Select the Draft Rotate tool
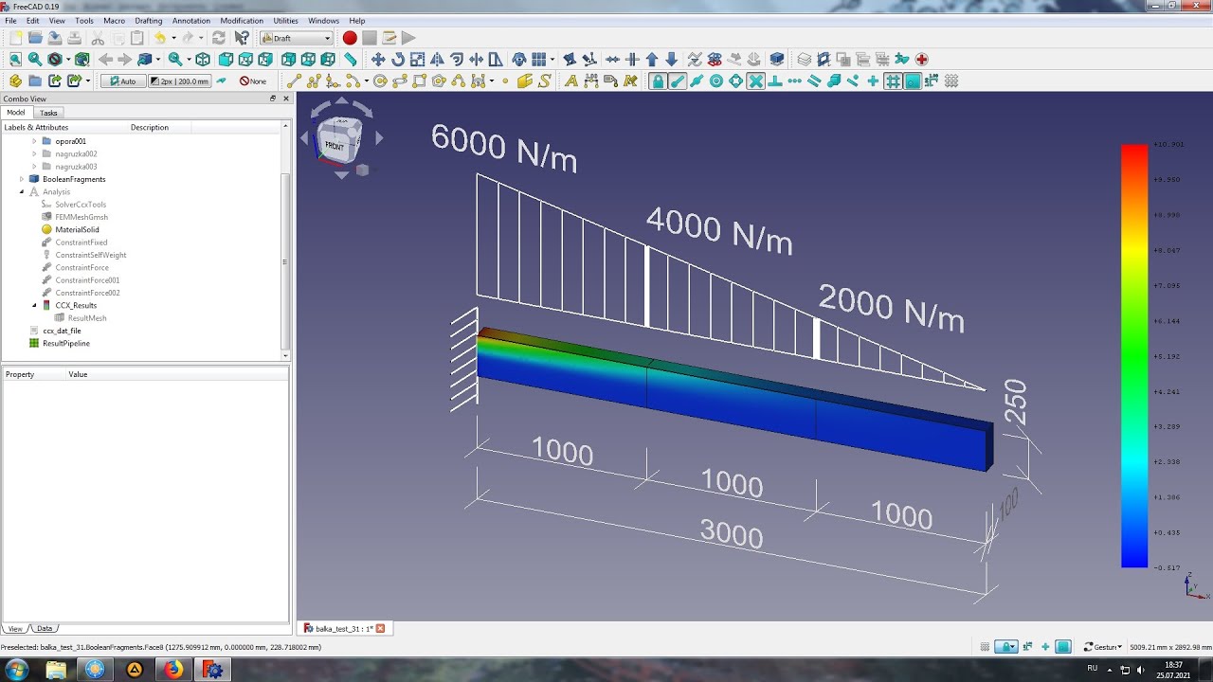Image resolution: width=1213 pixels, height=682 pixels. tap(398, 60)
